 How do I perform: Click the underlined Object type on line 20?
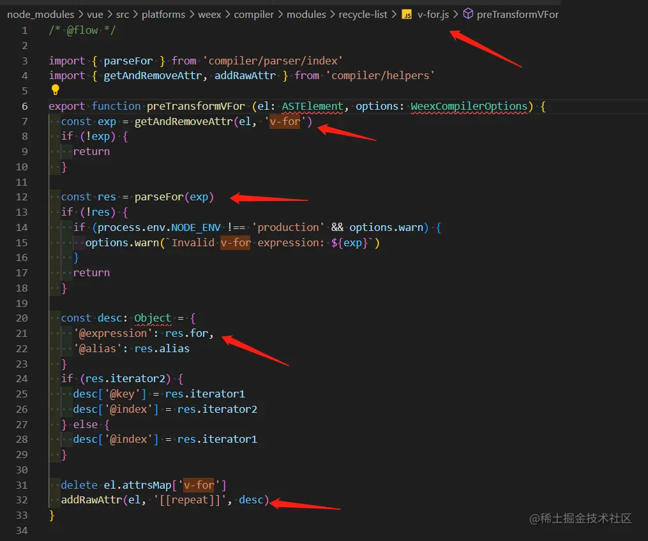pos(153,318)
